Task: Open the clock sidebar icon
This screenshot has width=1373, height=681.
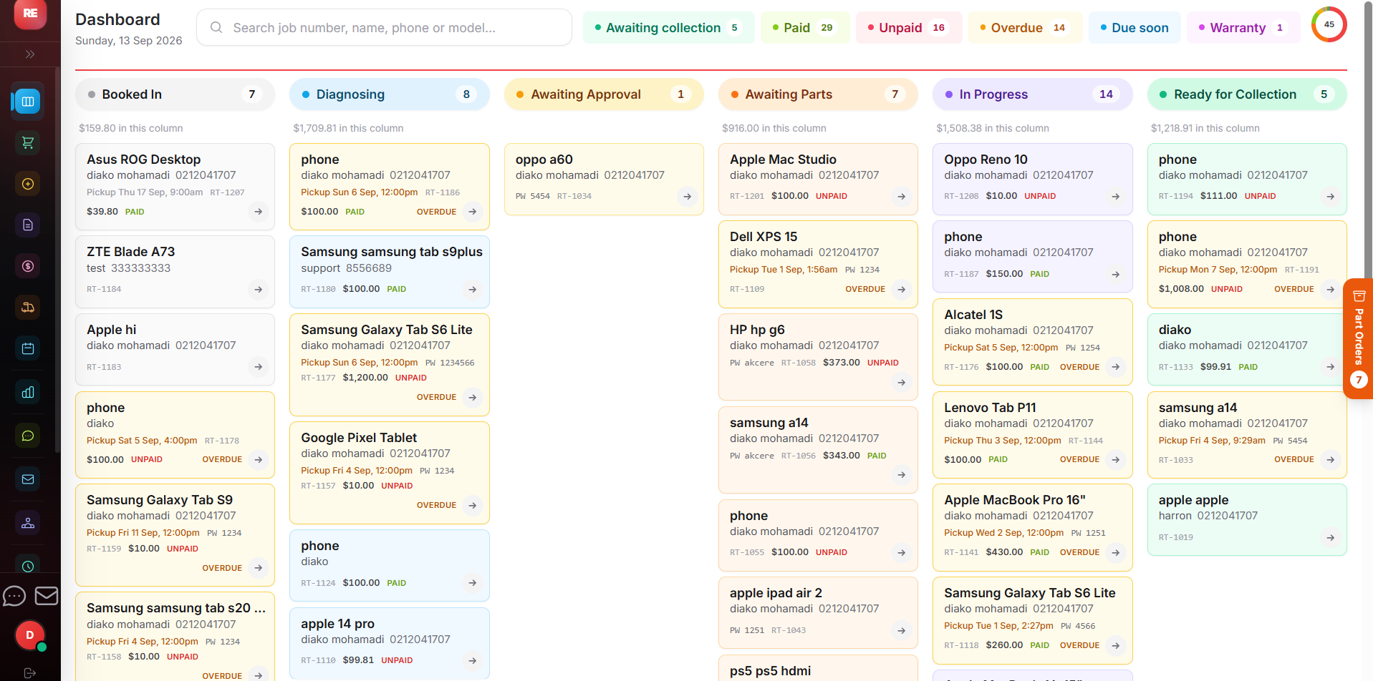Action: 28,565
